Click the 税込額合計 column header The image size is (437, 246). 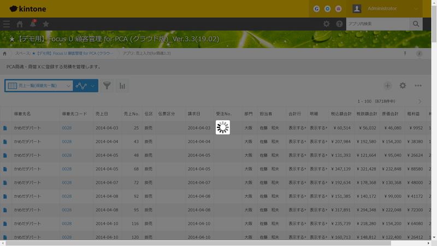[341, 114]
